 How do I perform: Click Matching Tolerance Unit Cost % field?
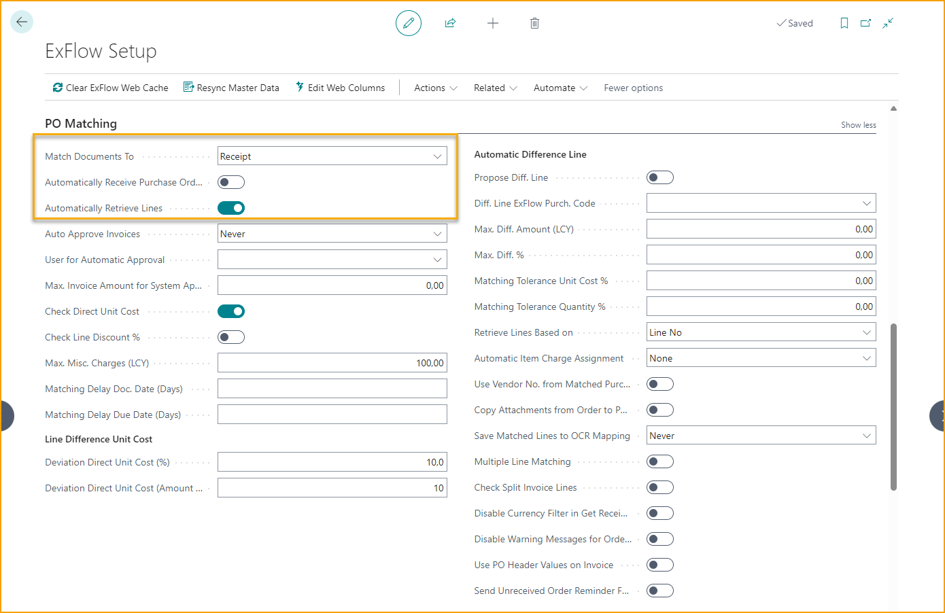(761, 281)
